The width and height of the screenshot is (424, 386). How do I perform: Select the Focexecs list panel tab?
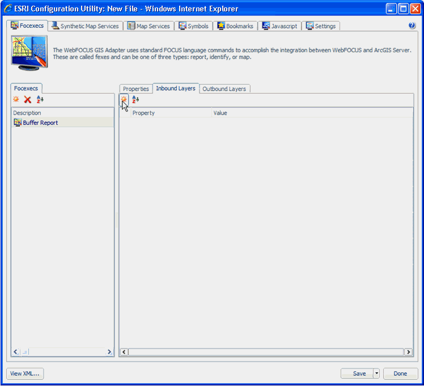click(26, 89)
